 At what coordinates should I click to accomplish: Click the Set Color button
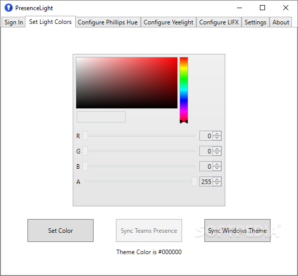[61, 230]
